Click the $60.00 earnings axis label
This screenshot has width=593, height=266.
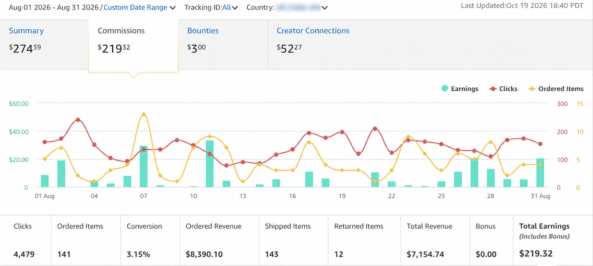19,104
